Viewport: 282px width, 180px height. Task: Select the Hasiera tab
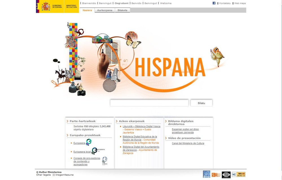pyautogui.click(x=87, y=10)
